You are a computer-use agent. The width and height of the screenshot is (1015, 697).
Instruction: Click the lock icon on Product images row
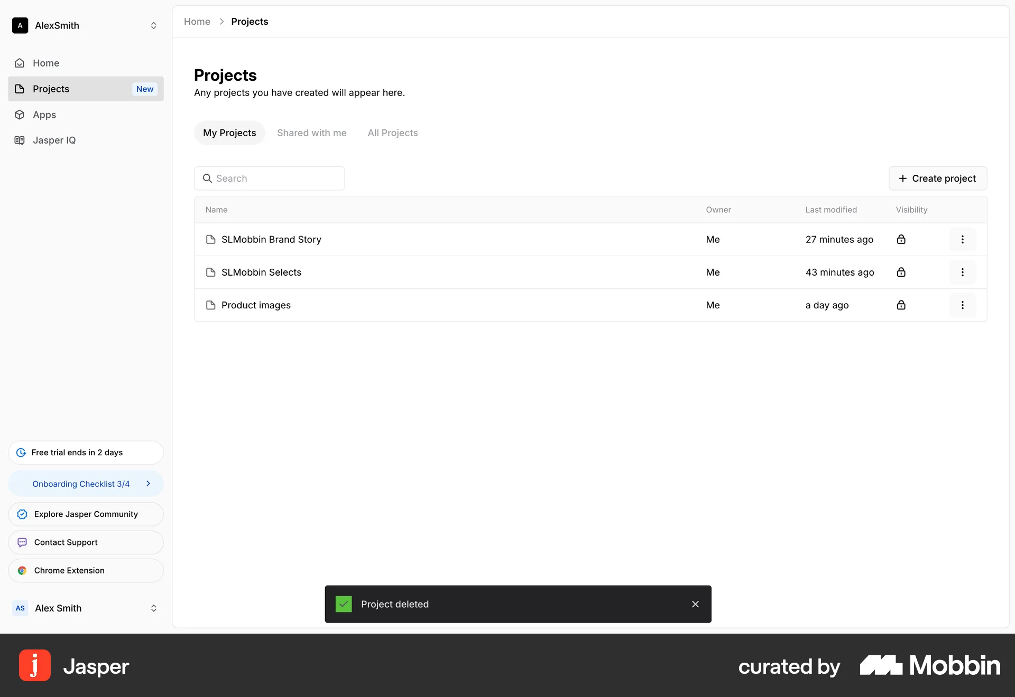pos(901,305)
